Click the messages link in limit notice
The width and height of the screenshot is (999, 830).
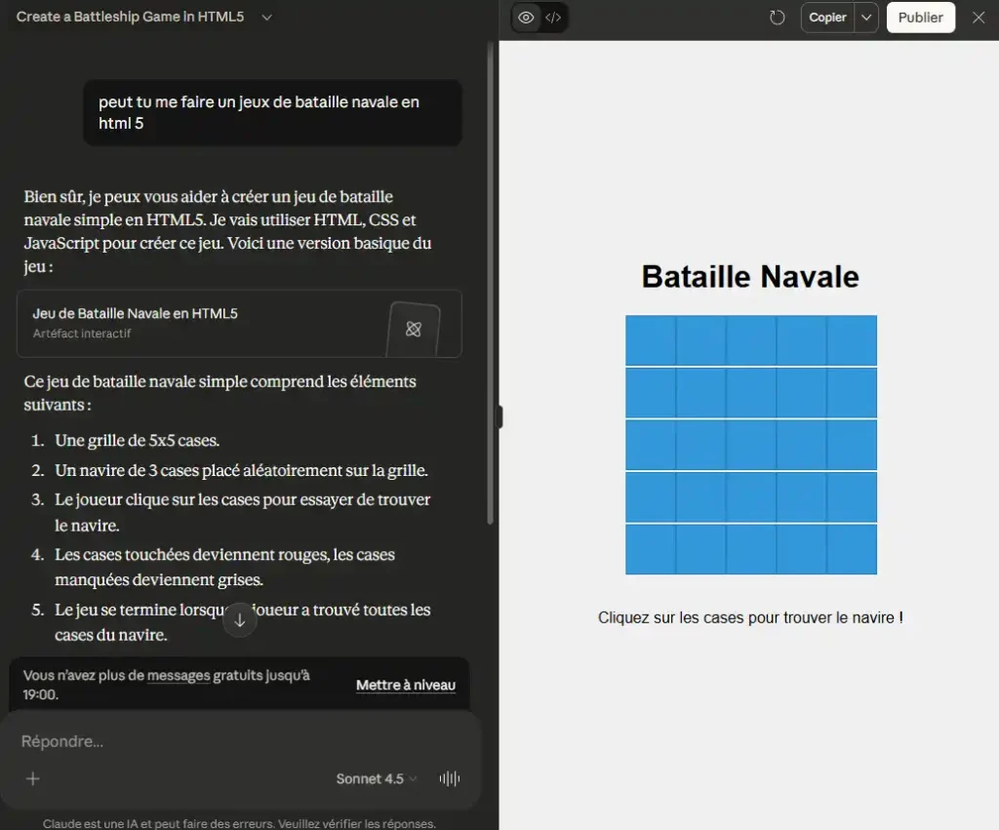(x=179, y=675)
